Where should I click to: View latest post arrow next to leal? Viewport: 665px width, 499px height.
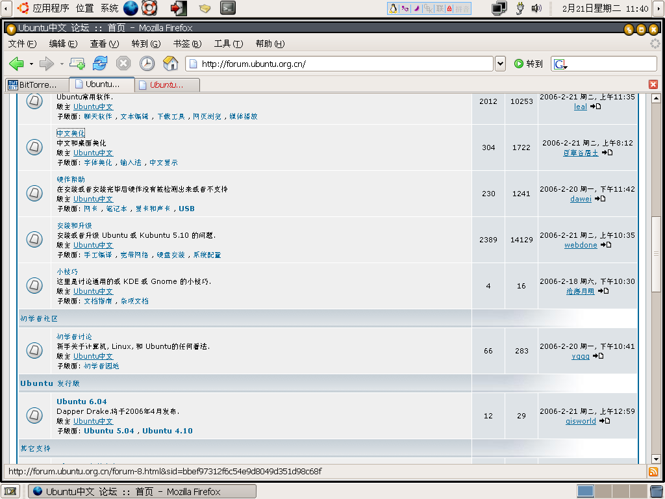click(x=596, y=107)
